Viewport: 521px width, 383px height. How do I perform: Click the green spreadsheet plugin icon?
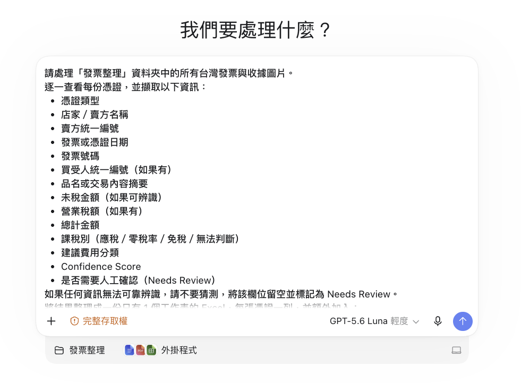151,350
